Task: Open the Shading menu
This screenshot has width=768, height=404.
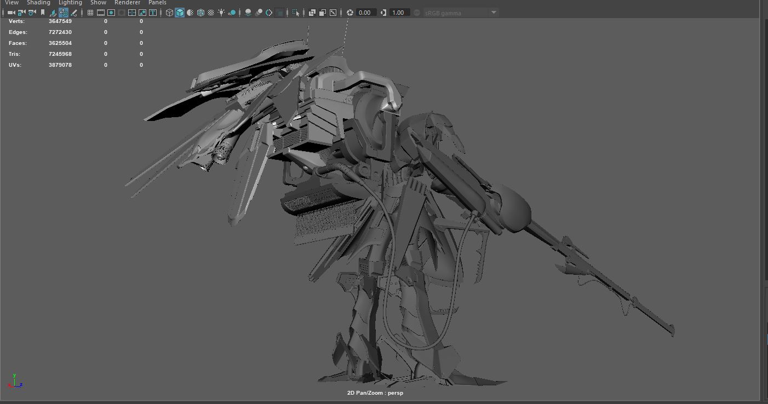Action: click(38, 3)
